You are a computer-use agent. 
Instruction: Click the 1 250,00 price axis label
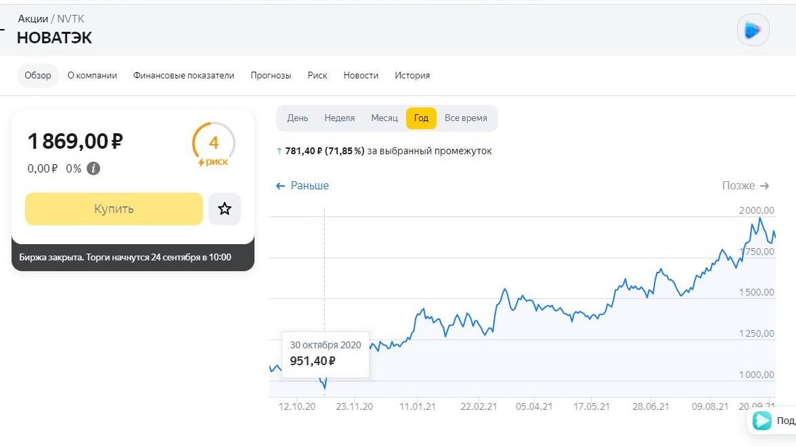click(757, 333)
